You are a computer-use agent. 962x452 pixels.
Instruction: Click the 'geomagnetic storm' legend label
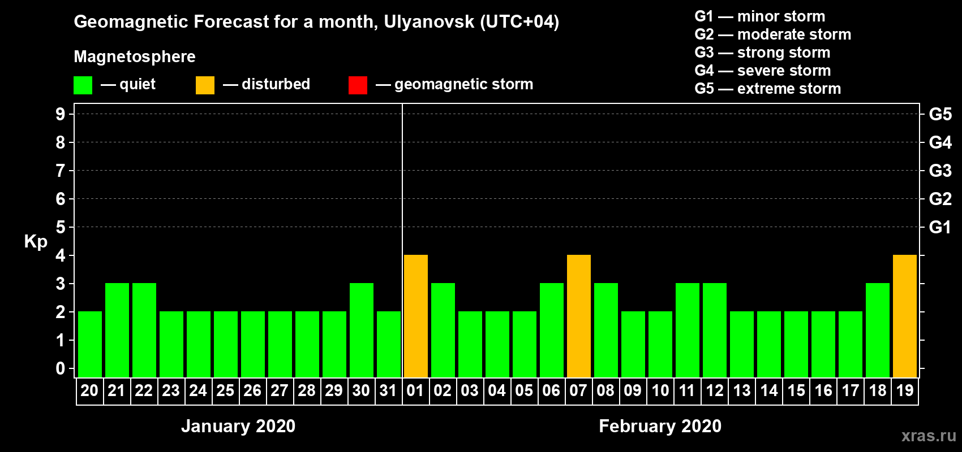(x=464, y=85)
